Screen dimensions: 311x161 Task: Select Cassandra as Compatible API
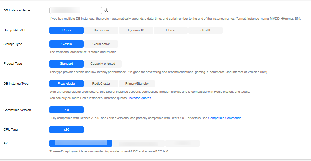point(101,30)
